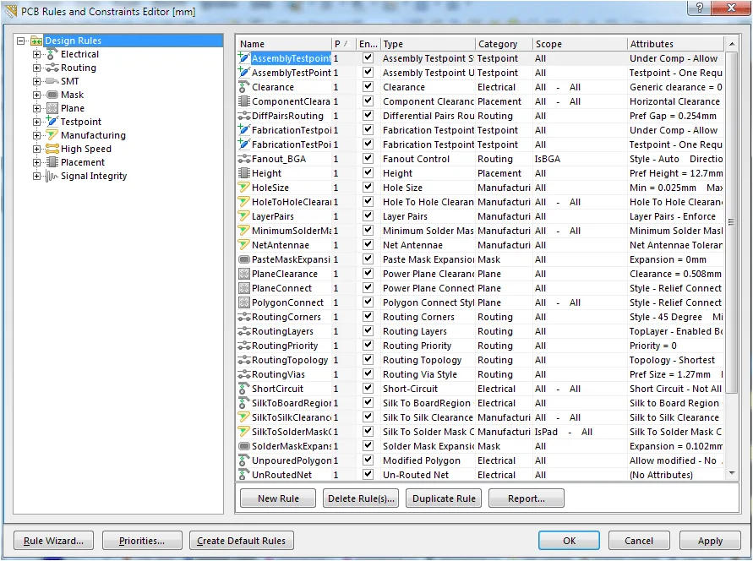Expand the SMT tree node
This screenshot has width=753, height=561.
click(36, 81)
